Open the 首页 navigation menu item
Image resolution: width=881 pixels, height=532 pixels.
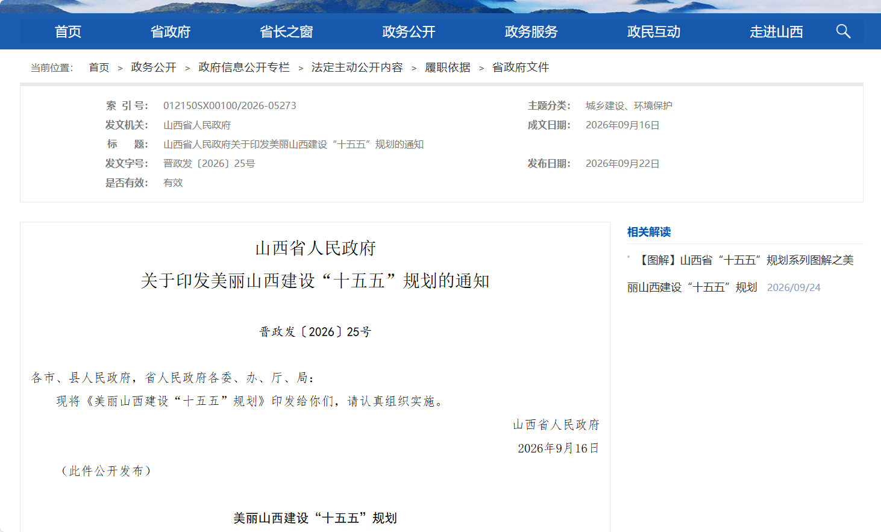pyautogui.click(x=68, y=32)
